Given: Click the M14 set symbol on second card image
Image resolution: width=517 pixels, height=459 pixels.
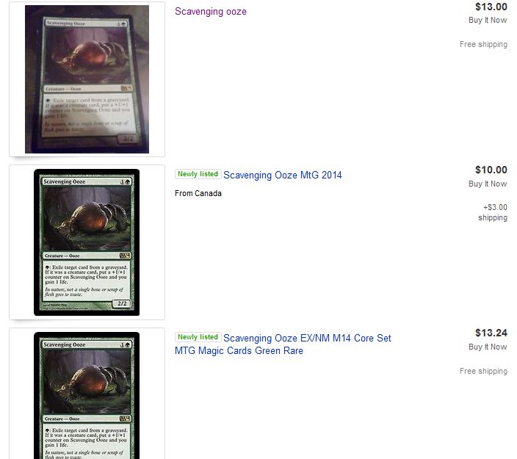Looking at the screenshot, I should tap(124, 256).
